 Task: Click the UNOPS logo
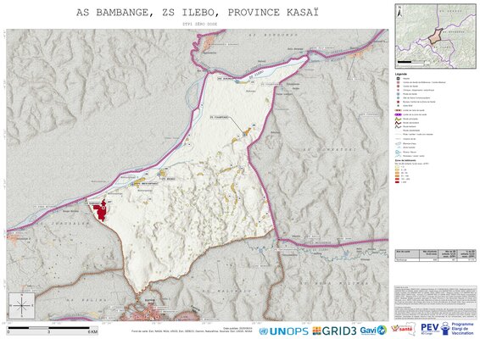click(284, 331)
